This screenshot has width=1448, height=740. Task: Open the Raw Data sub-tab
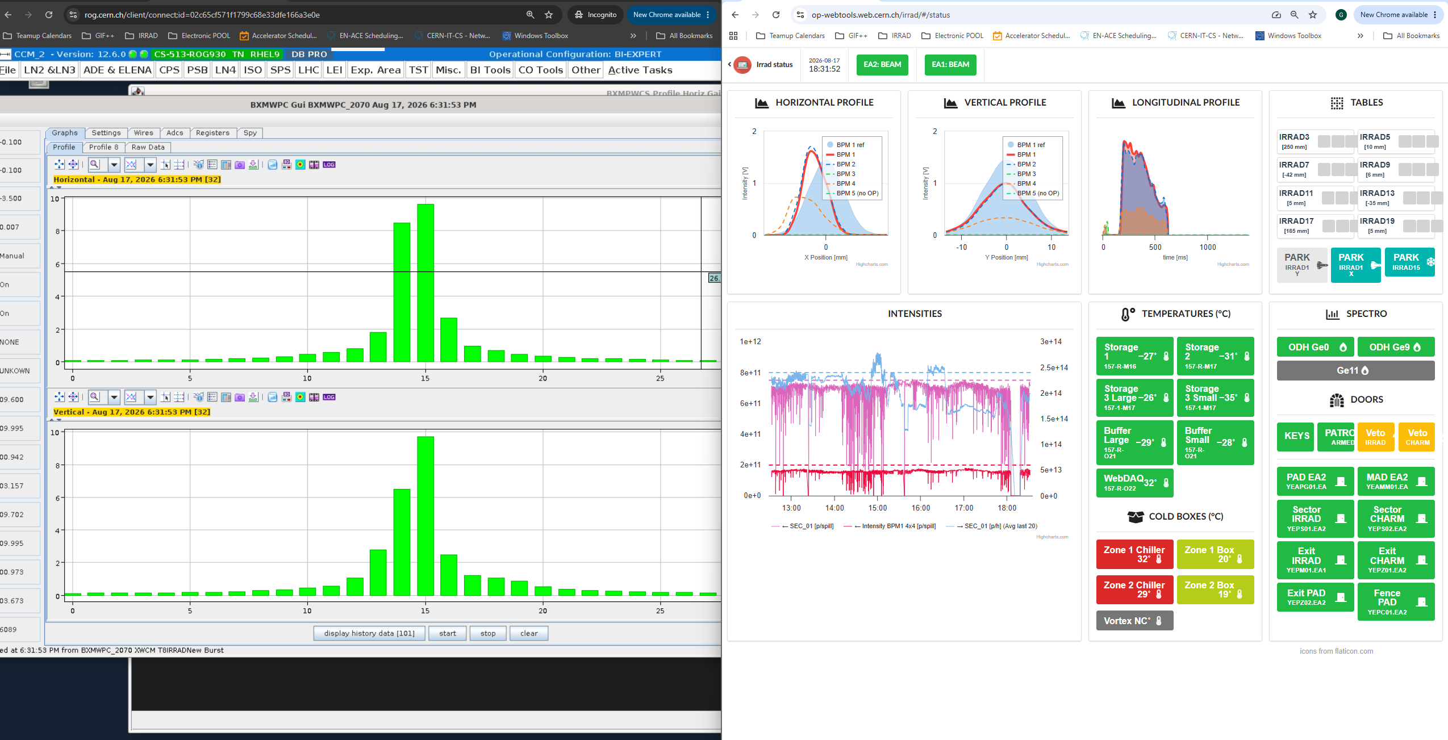(x=148, y=147)
